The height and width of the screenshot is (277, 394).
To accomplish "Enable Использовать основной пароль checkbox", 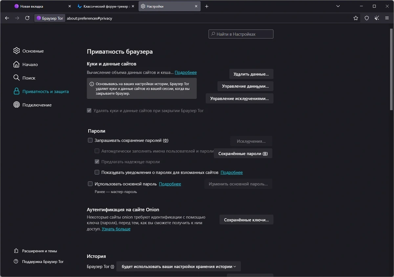I will (90, 184).
